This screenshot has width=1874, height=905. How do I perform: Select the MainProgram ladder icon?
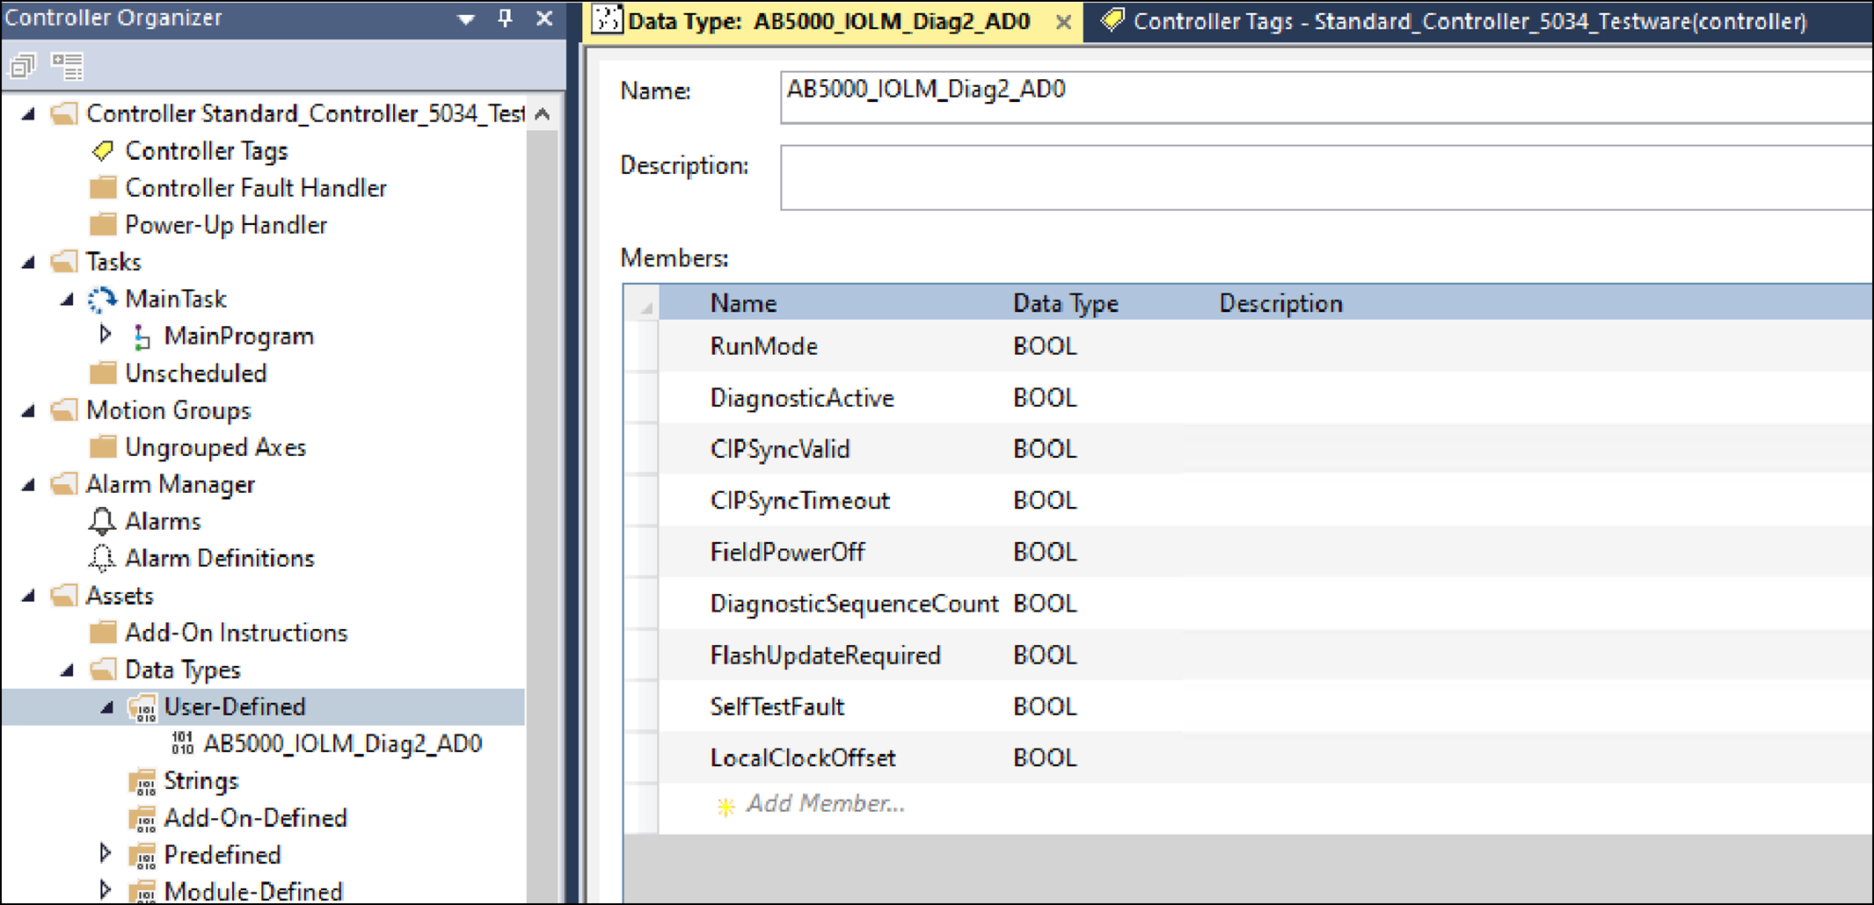click(x=141, y=335)
